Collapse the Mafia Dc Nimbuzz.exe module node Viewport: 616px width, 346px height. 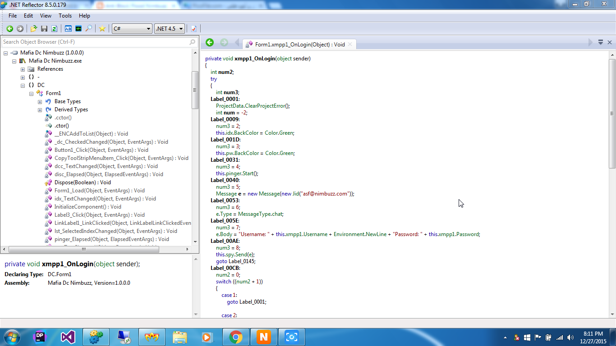click(x=14, y=61)
